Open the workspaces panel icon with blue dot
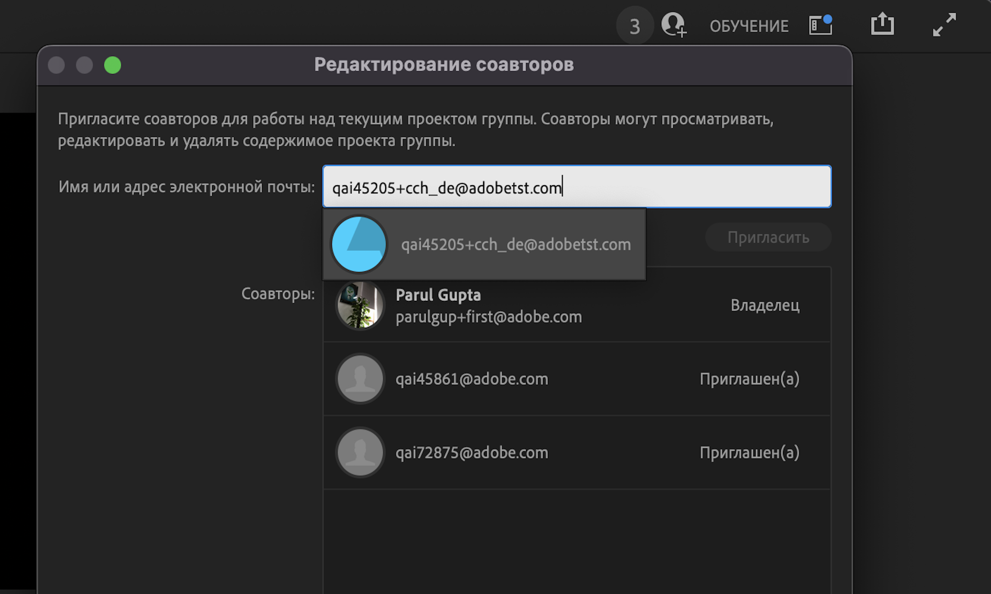 pyautogui.click(x=820, y=25)
